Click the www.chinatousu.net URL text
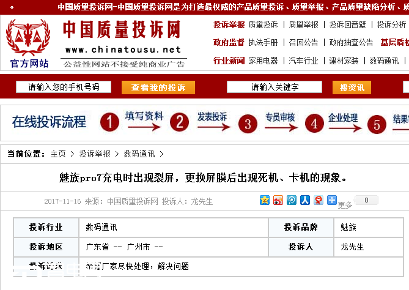 (123, 50)
